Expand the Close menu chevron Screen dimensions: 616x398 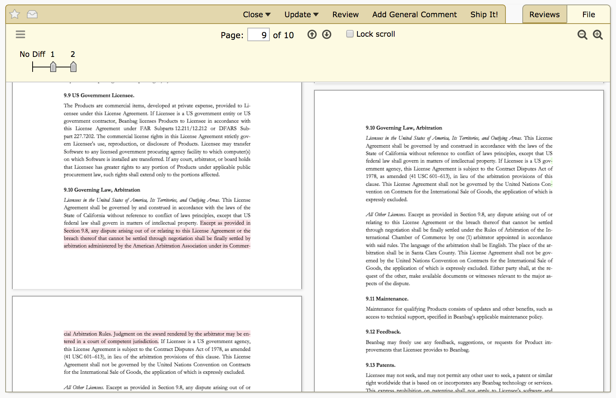tap(268, 14)
